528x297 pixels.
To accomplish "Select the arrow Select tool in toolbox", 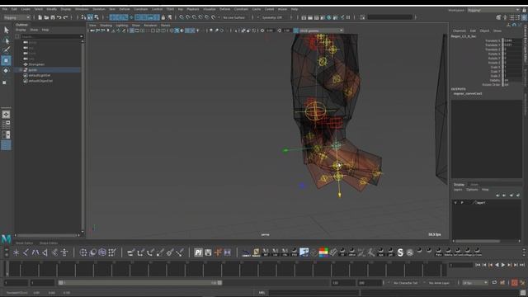I will [6, 31].
